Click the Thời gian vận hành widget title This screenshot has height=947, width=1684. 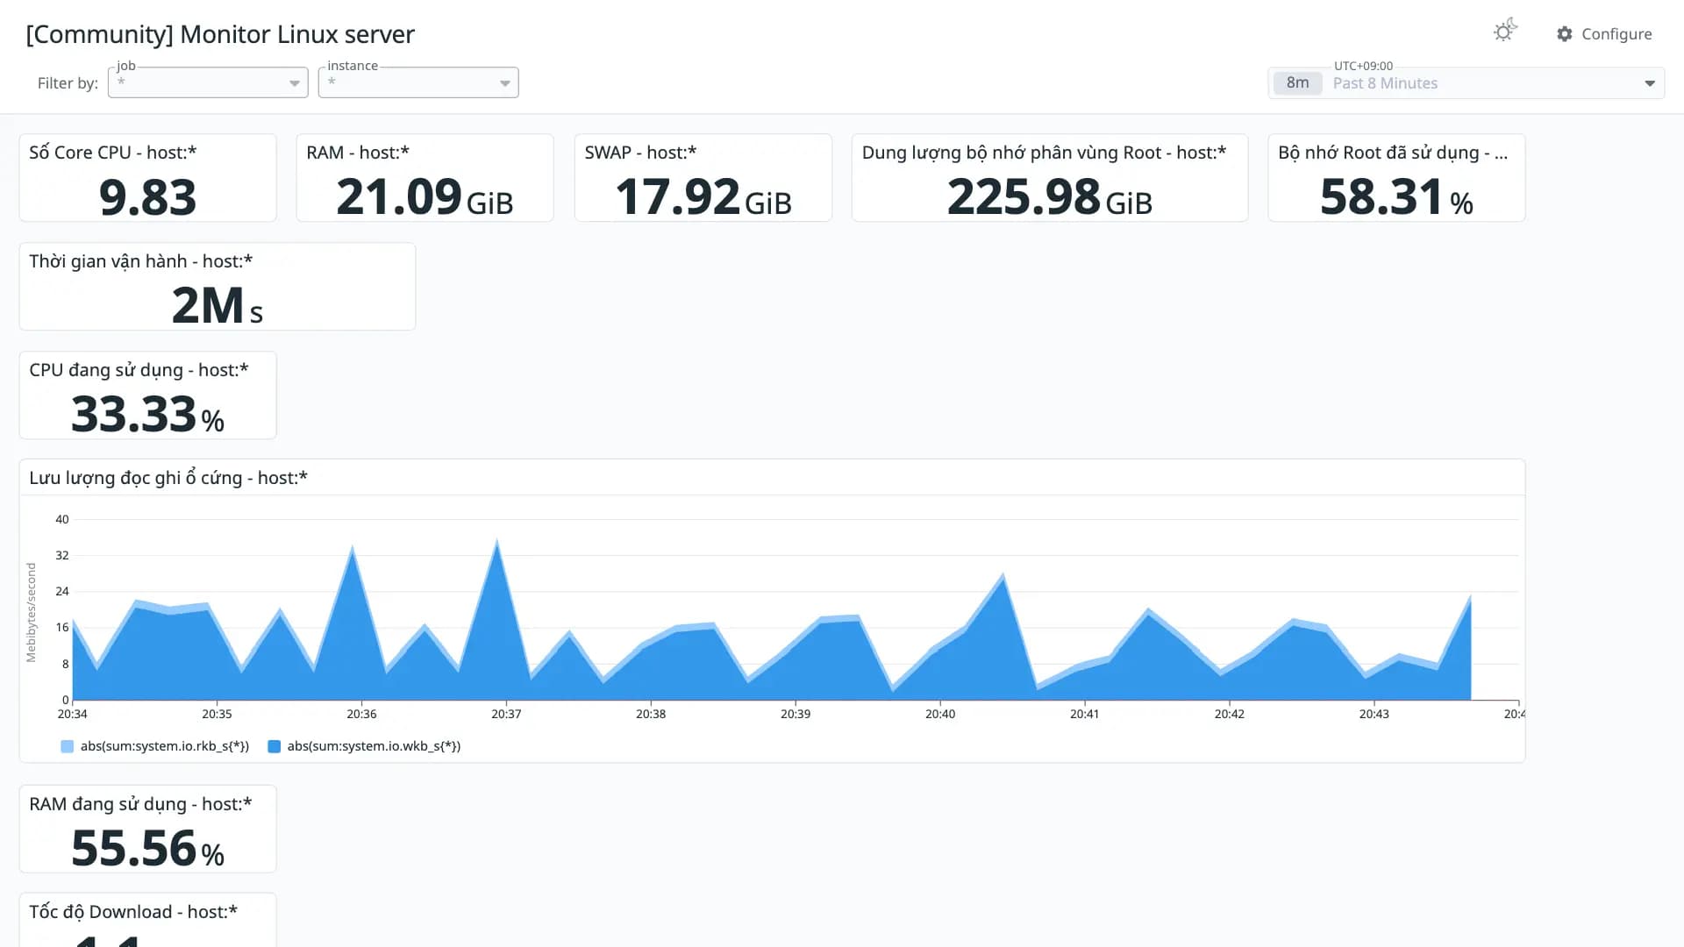click(x=140, y=261)
